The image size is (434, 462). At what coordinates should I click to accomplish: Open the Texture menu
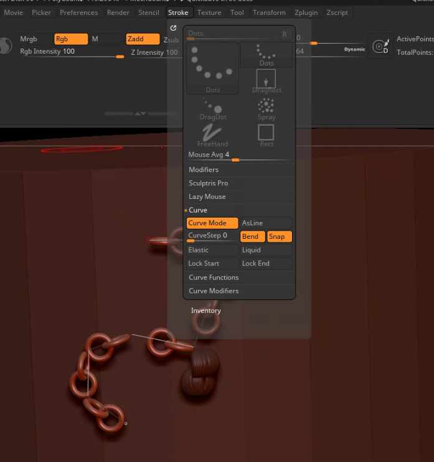pos(209,12)
